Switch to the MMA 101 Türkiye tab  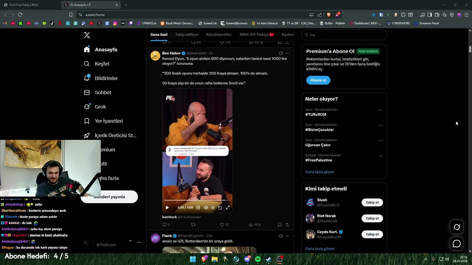coord(257,35)
